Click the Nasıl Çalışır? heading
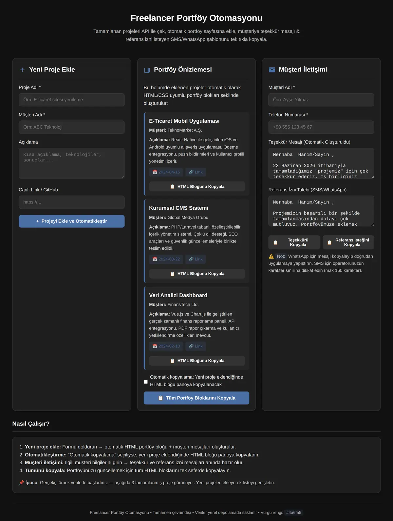The height and width of the screenshot is (521, 393). click(31, 424)
